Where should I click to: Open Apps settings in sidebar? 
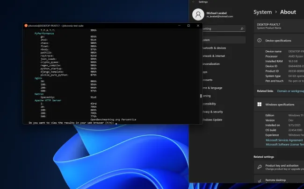205,72
